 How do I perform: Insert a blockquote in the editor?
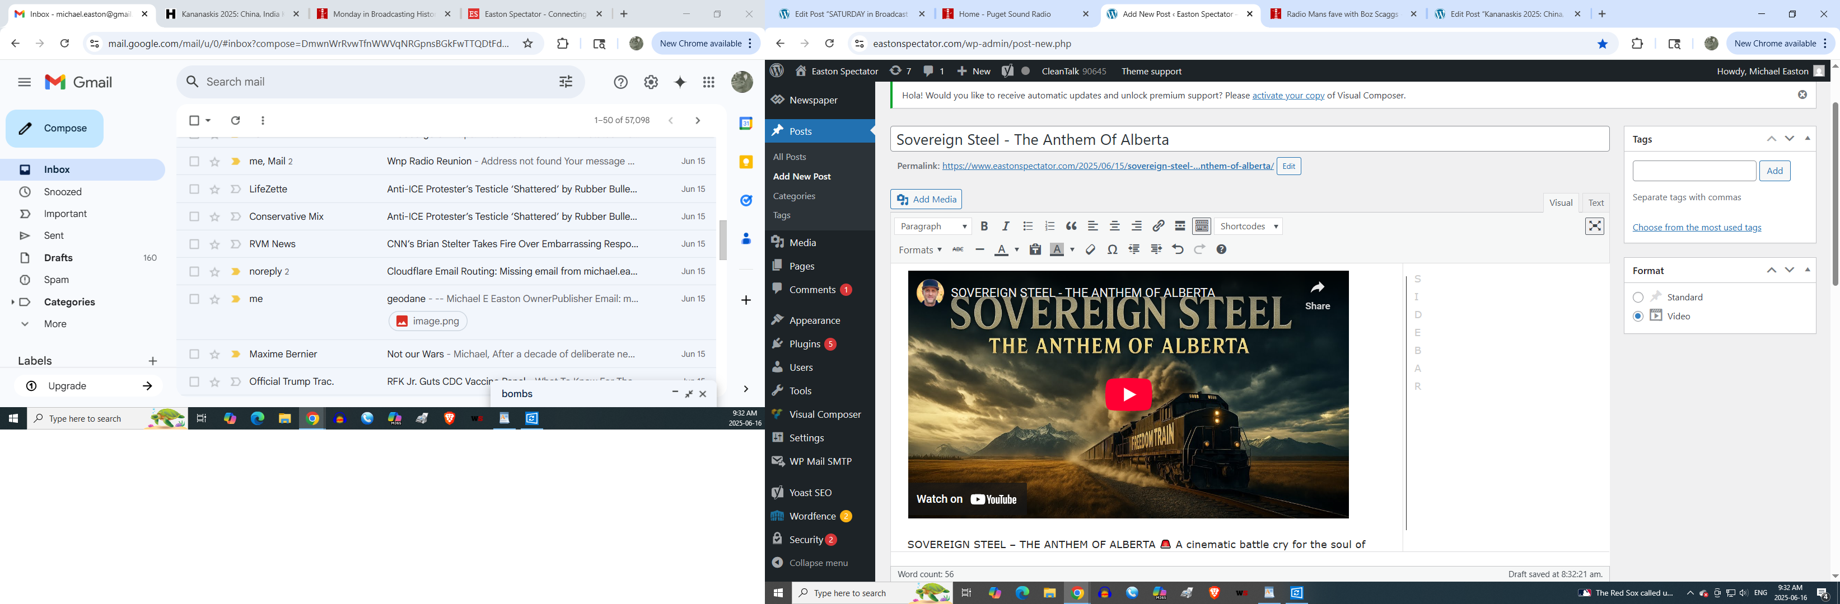(x=1071, y=226)
